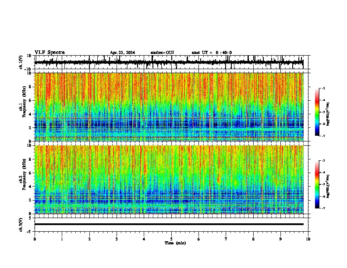Click the time axis tick label '5'
This screenshot has height=268, width=347.
[x=171, y=239]
